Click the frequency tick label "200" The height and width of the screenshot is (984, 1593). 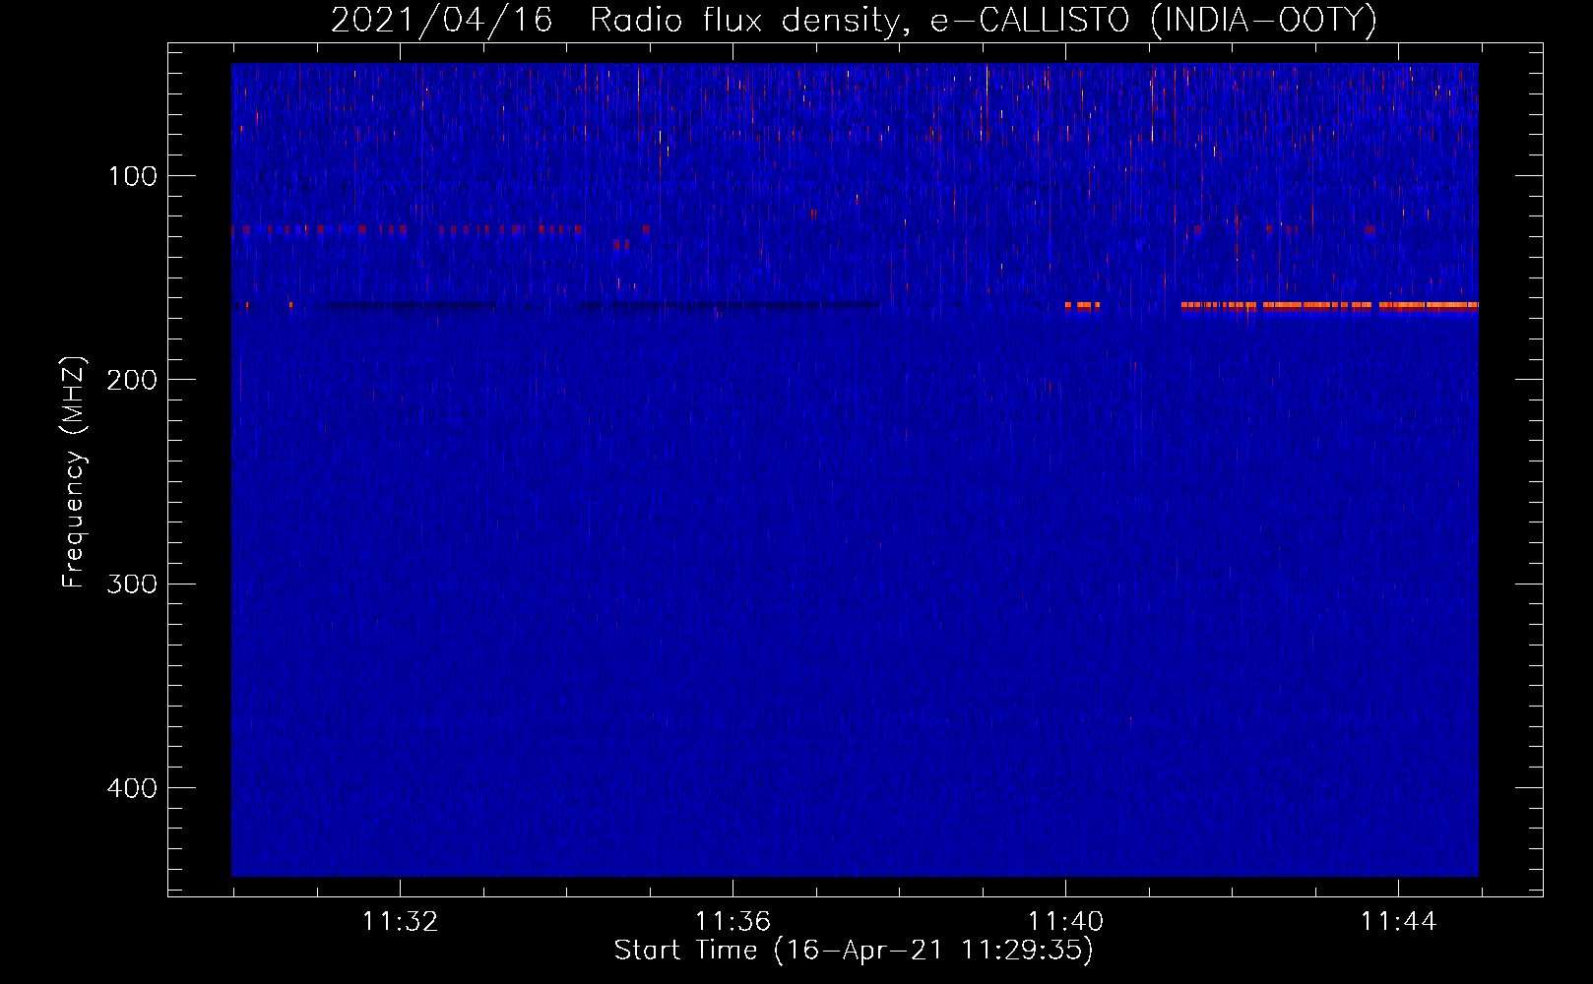coord(132,380)
